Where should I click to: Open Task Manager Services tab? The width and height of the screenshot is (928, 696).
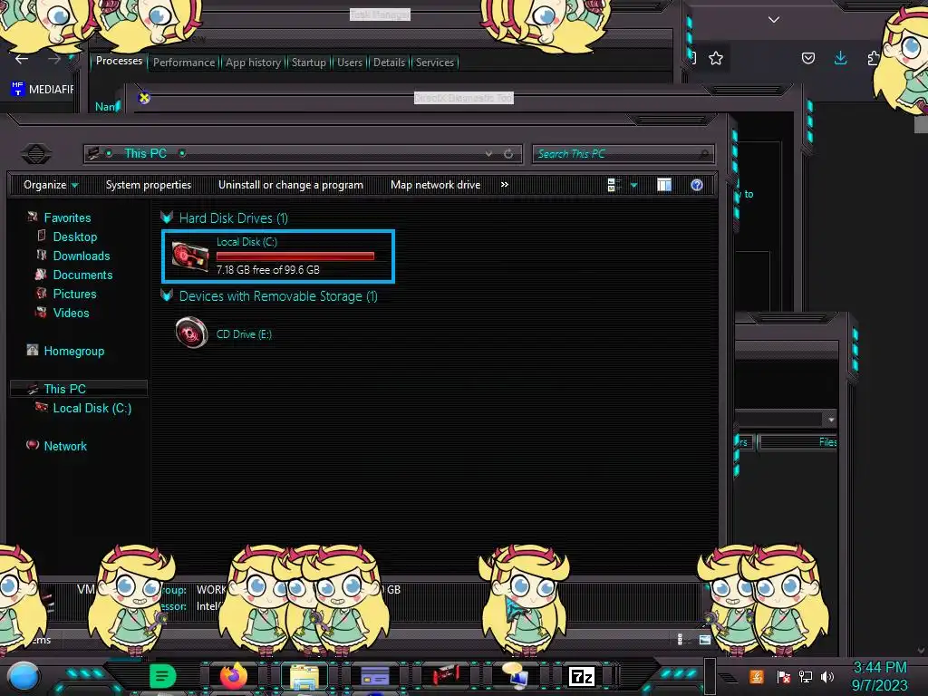point(434,63)
